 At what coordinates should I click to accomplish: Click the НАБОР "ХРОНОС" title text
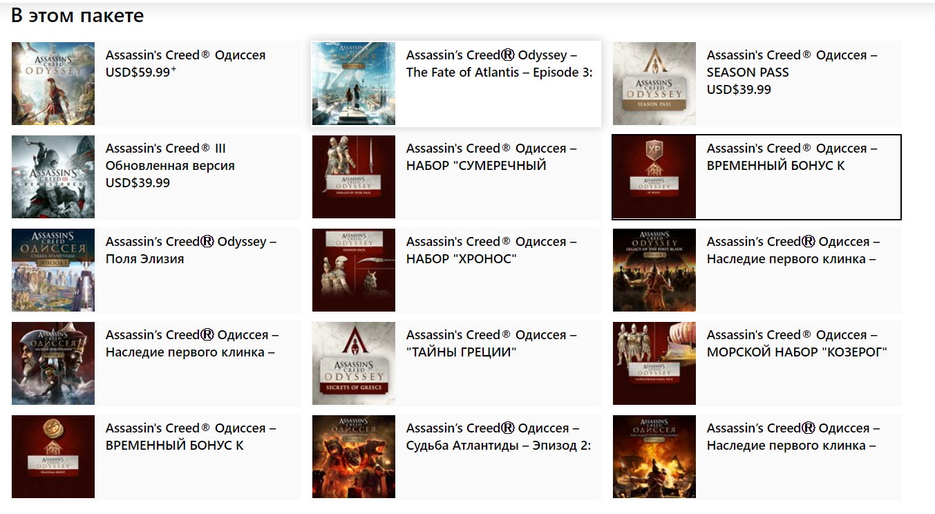click(x=491, y=250)
